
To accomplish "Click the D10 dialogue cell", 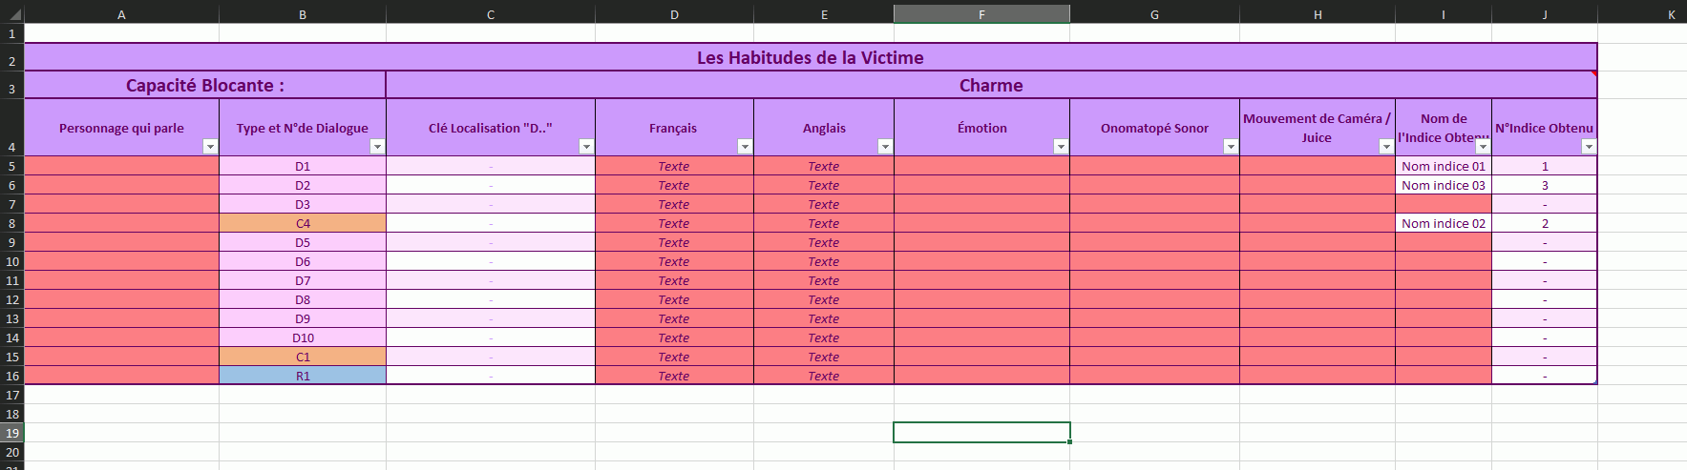I will click(303, 337).
